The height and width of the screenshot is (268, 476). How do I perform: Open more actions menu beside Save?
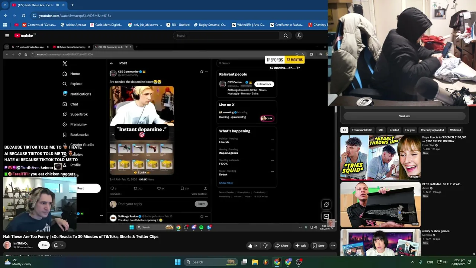coord(333,246)
